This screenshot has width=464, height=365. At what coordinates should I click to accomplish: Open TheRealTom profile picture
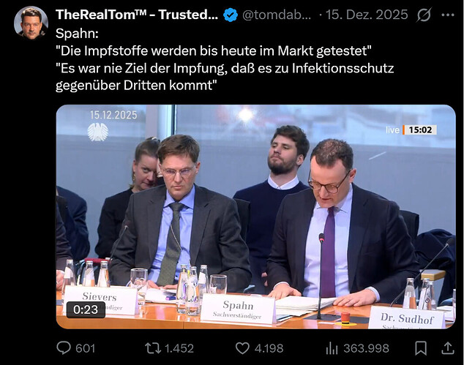click(x=31, y=22)
